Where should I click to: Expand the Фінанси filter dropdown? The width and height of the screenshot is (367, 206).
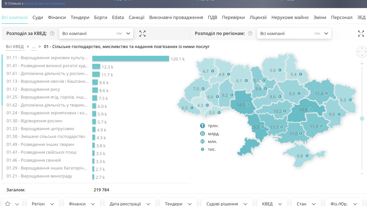82,204
